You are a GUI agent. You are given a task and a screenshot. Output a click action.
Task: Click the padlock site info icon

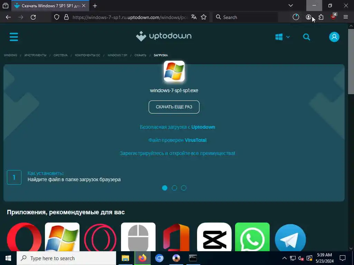[x=66, y=17]
